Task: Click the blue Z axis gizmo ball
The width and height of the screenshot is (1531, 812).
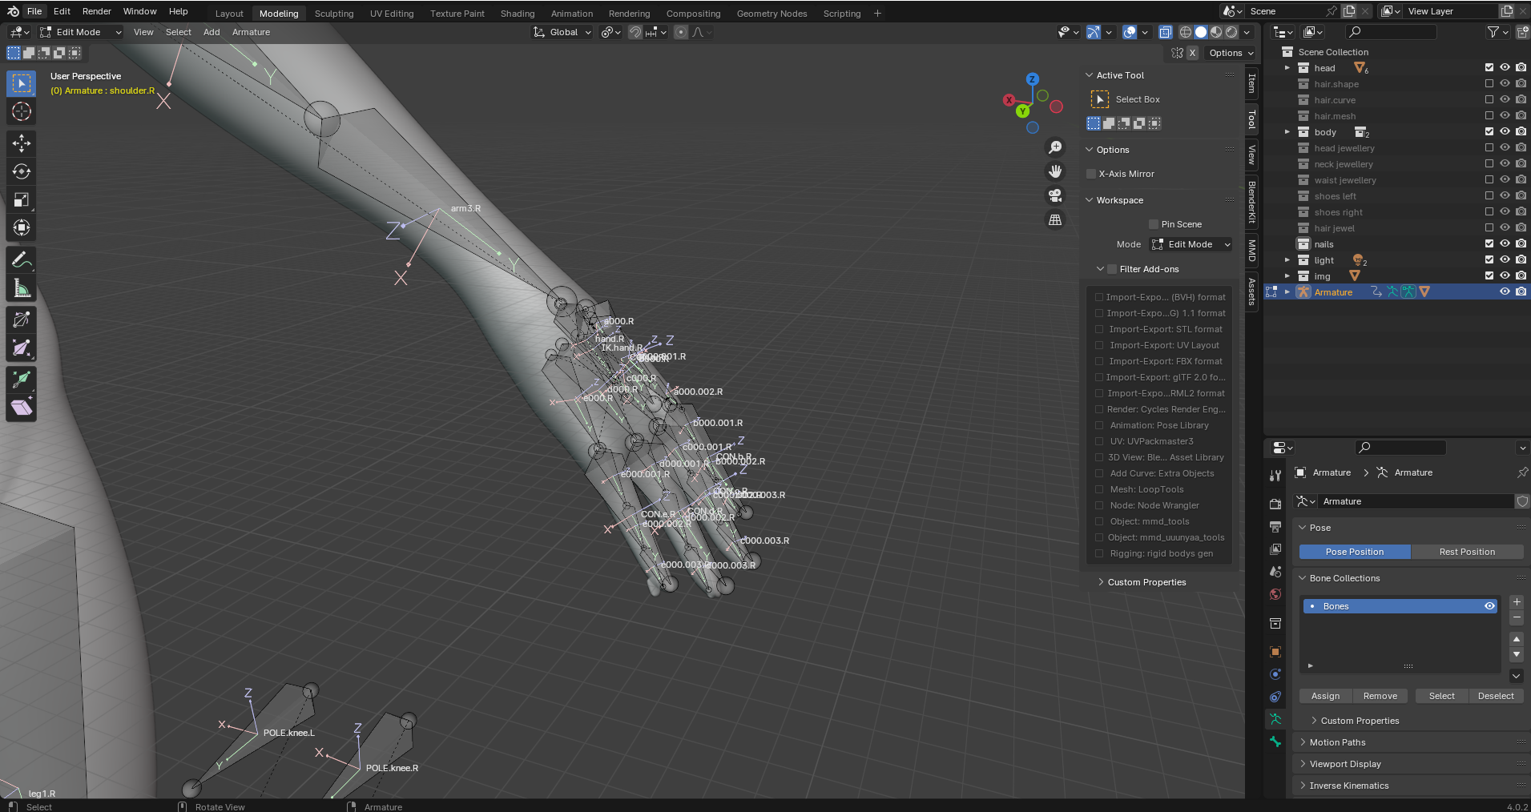Action: (1033, 79)
